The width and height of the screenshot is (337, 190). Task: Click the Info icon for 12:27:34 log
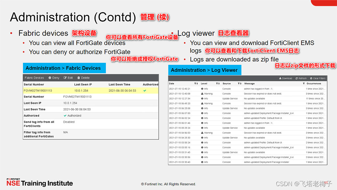coord(202,99)
